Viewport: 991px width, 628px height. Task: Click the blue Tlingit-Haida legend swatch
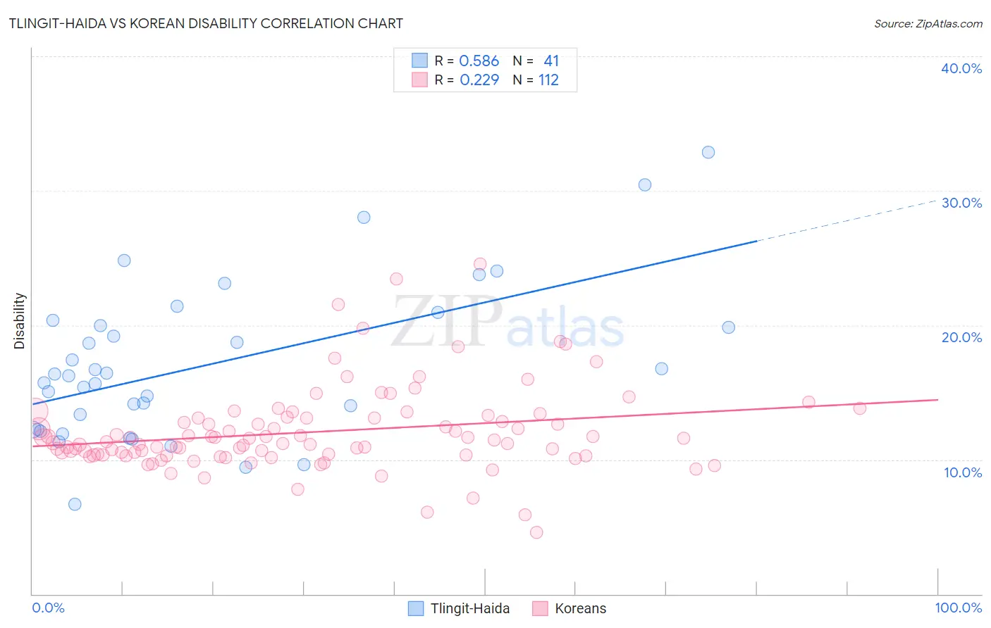point(416,608)
